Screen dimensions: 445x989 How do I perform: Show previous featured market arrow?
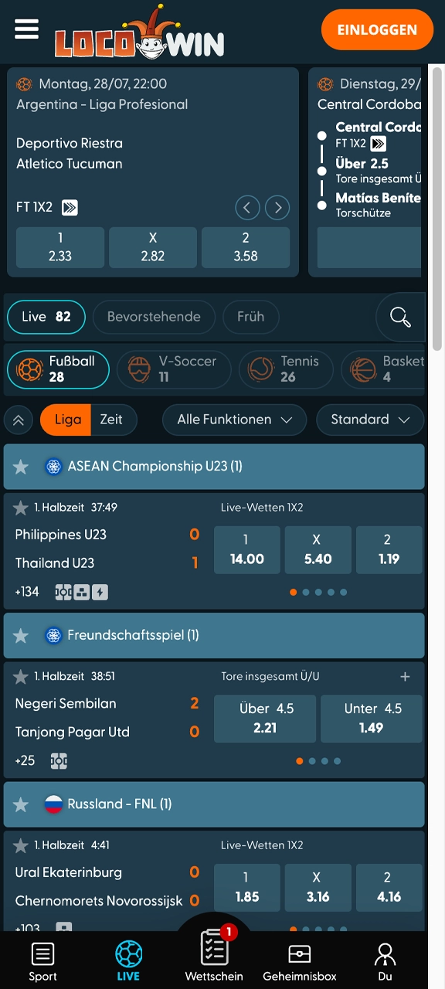247,207
